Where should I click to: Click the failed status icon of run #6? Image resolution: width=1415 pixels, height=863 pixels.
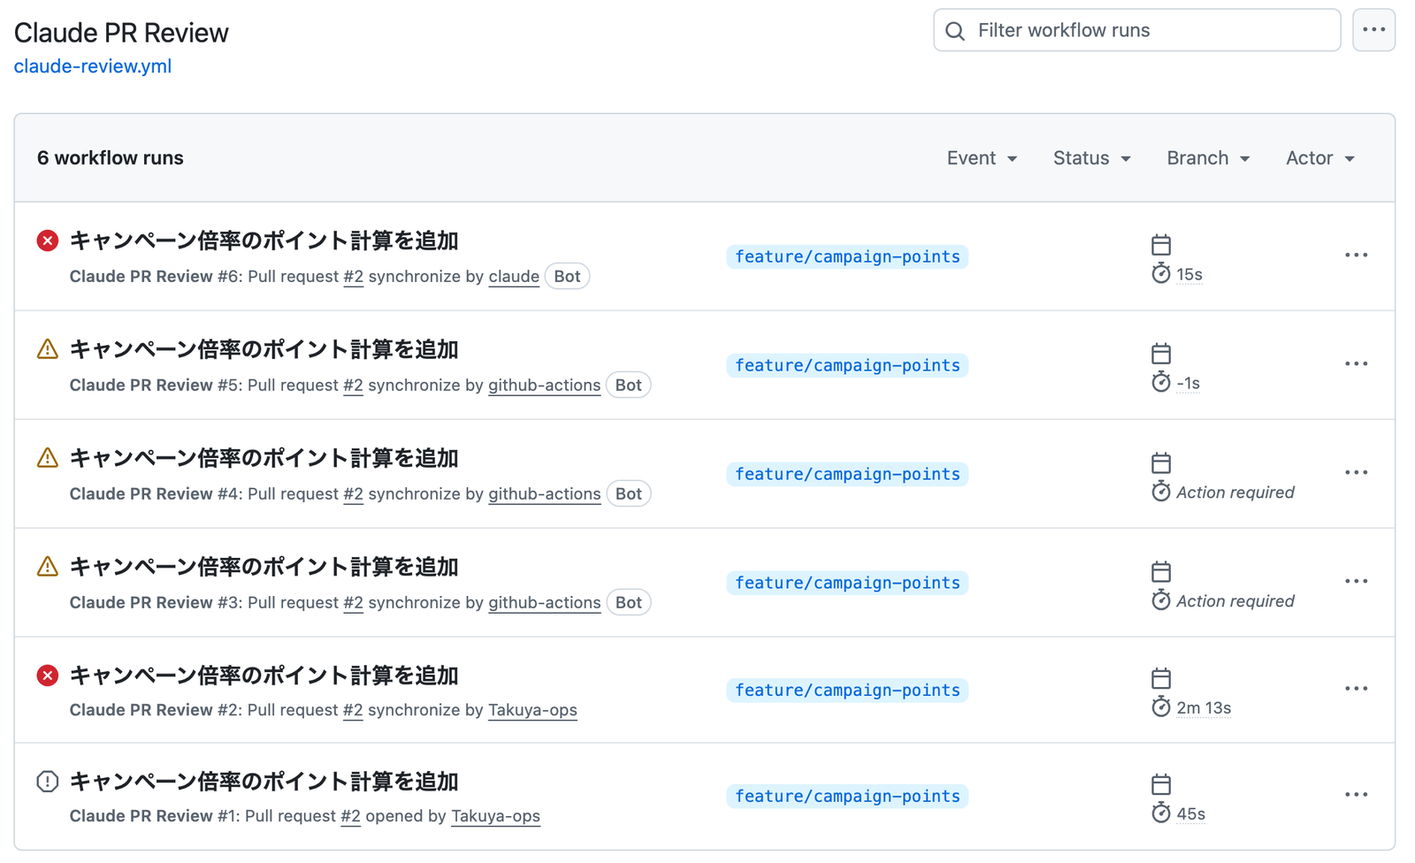click(48, 241)
